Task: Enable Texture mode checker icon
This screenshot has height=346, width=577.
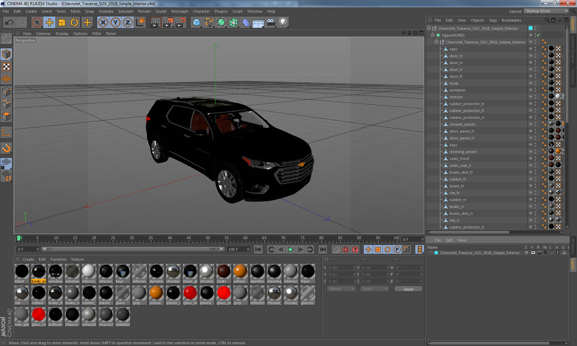Action: click(x=6, y=66)
